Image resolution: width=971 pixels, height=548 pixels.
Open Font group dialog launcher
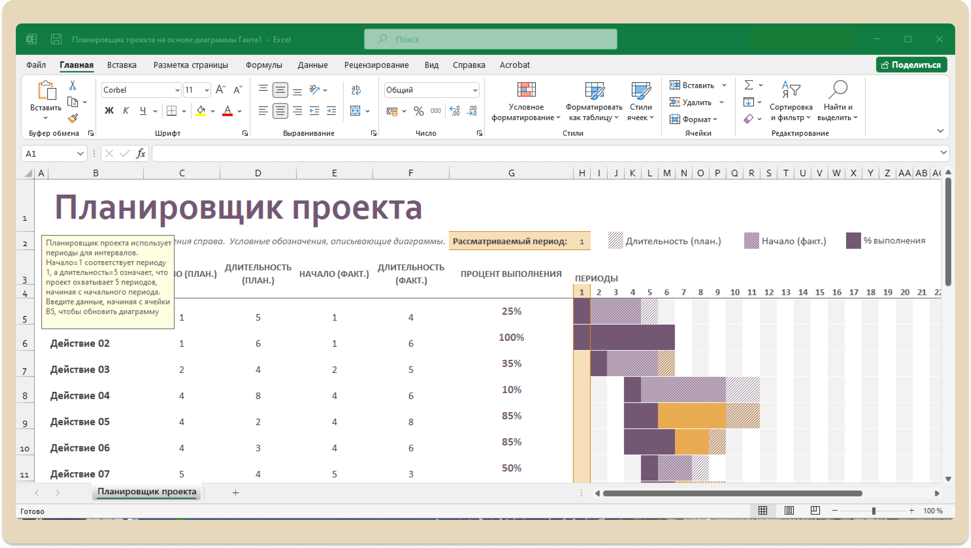click(245, 133)
